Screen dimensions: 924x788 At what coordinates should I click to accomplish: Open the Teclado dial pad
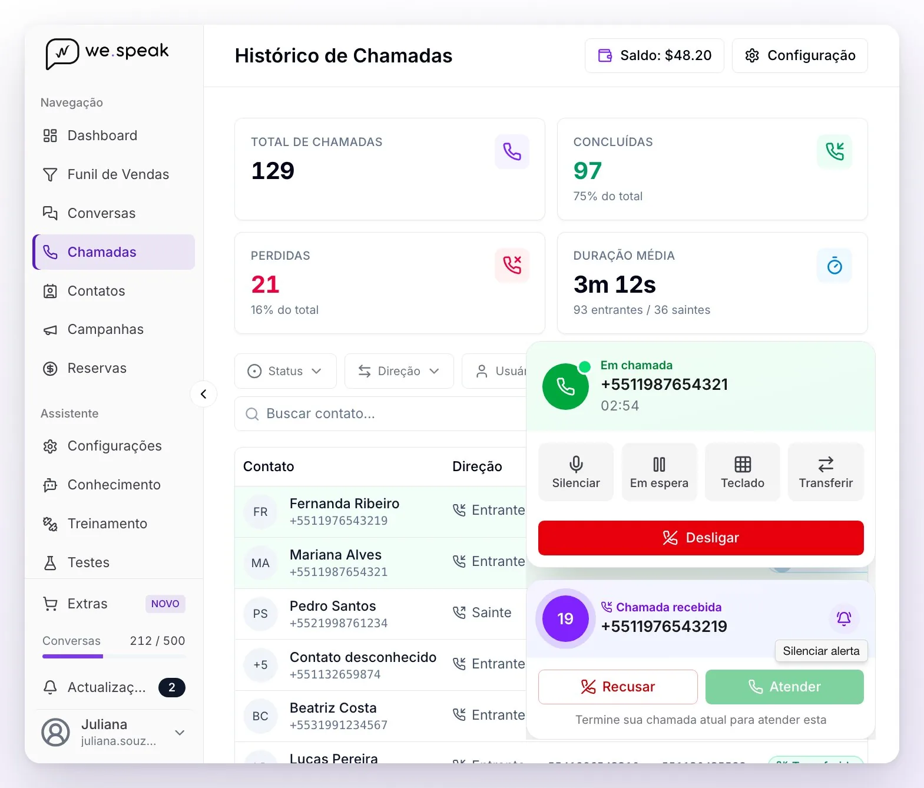click(743, 472)
